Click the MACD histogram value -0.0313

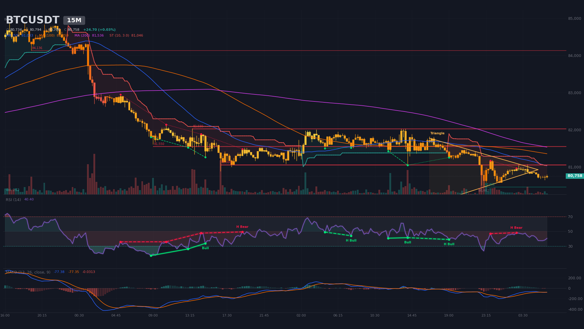[x=89, y=272]
